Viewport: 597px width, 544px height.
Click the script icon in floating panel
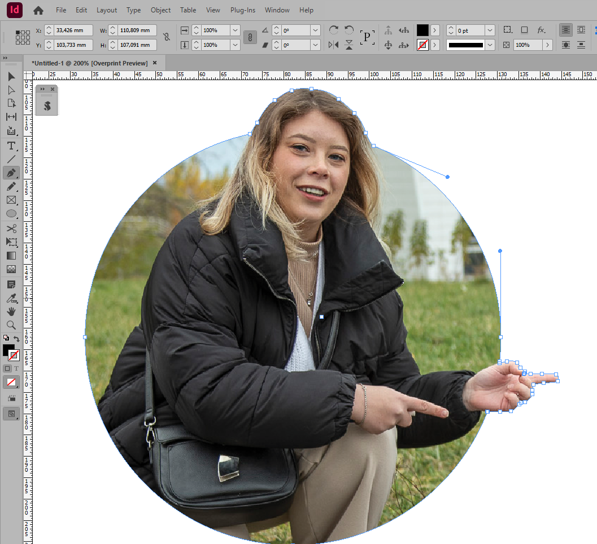(47, 106)
